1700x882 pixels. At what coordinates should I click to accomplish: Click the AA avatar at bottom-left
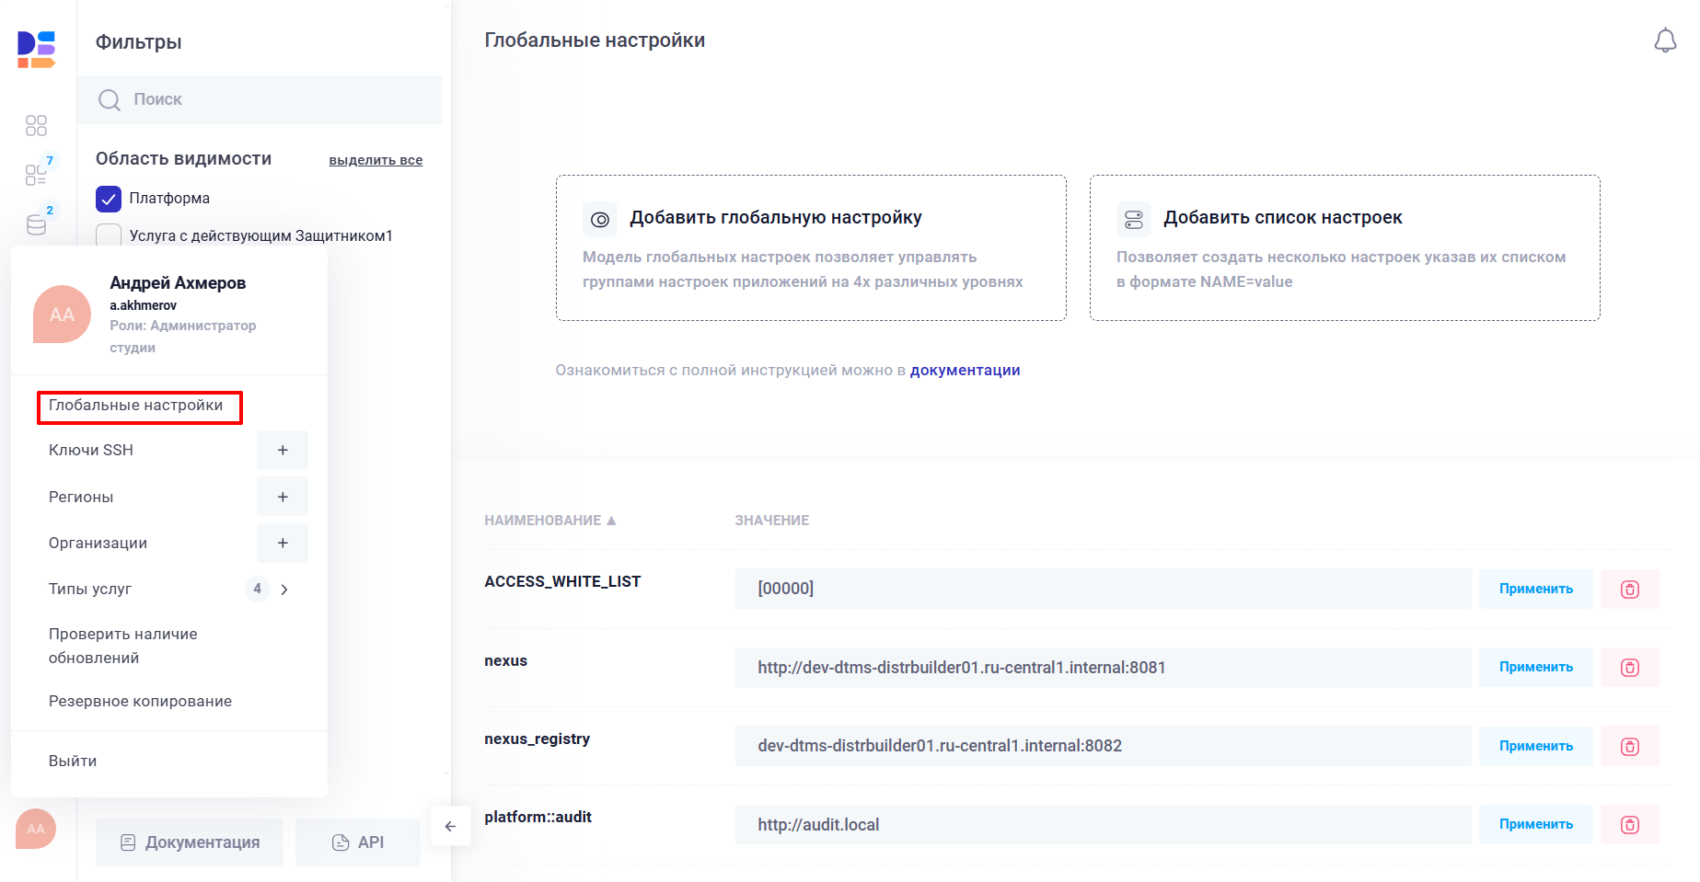pyautogui.click(x=36, y=829)
